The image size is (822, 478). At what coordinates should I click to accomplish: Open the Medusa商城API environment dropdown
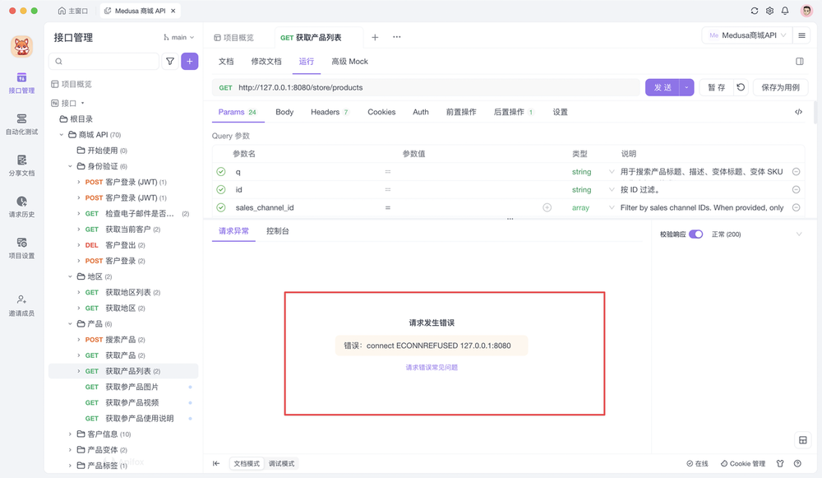(747, 35)
